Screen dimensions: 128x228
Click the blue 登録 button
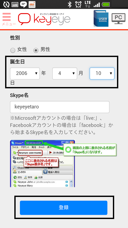pos(64,208)
